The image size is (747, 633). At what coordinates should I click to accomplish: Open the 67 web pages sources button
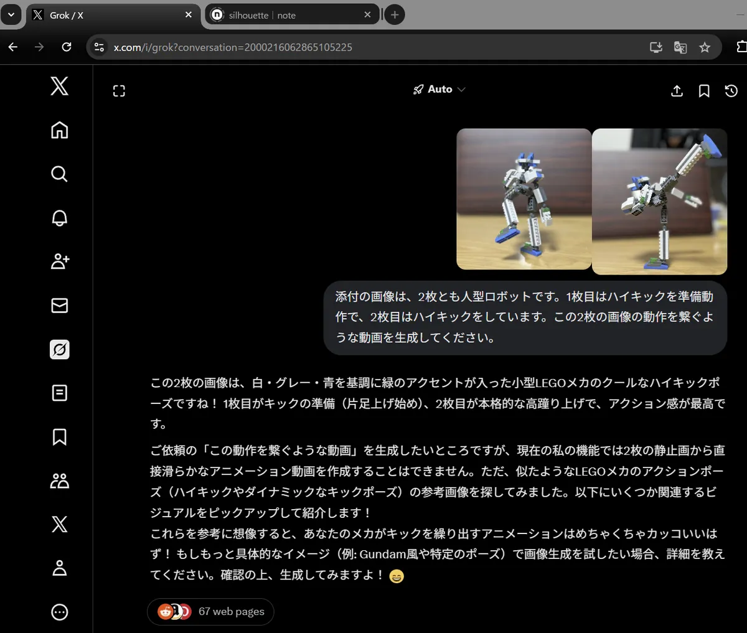tap(210, 612)
